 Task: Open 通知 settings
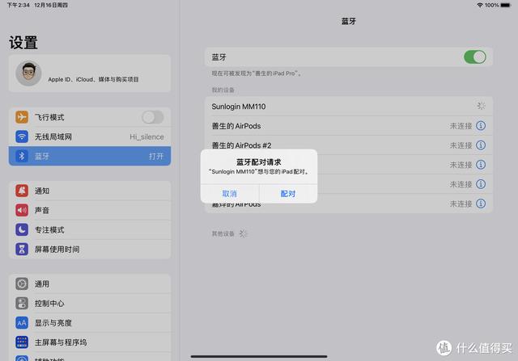(90, 191)
